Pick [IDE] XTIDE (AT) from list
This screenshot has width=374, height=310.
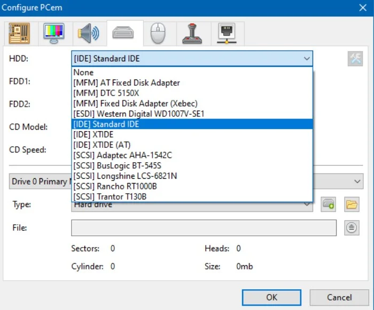(102, 145)
